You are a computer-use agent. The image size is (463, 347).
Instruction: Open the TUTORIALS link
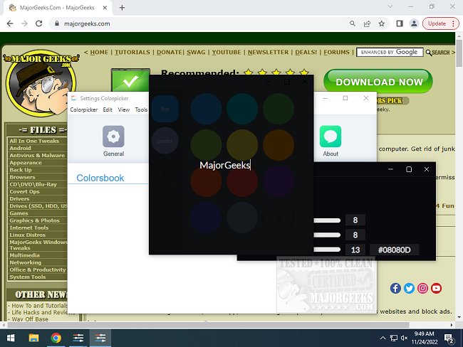click(132, 52)
